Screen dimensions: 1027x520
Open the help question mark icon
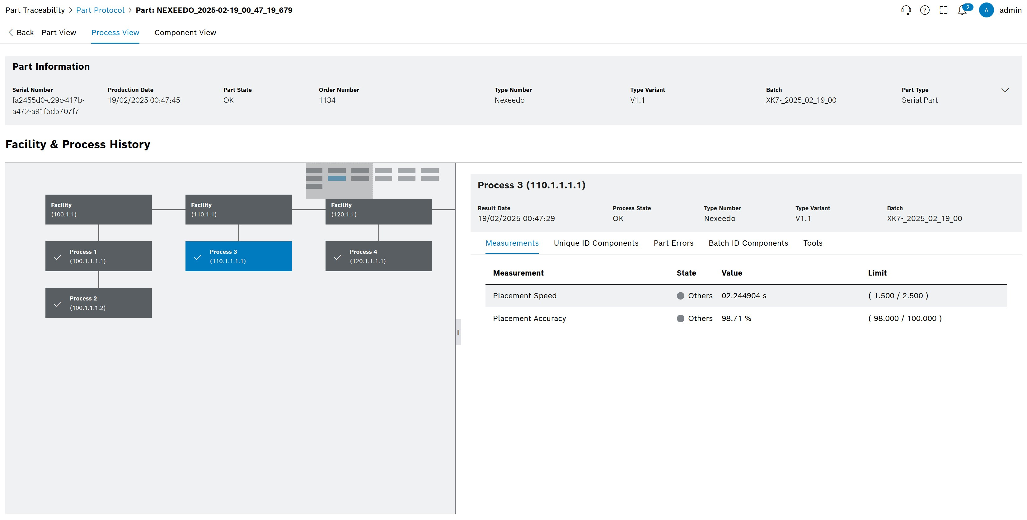(x=925, y=10)
